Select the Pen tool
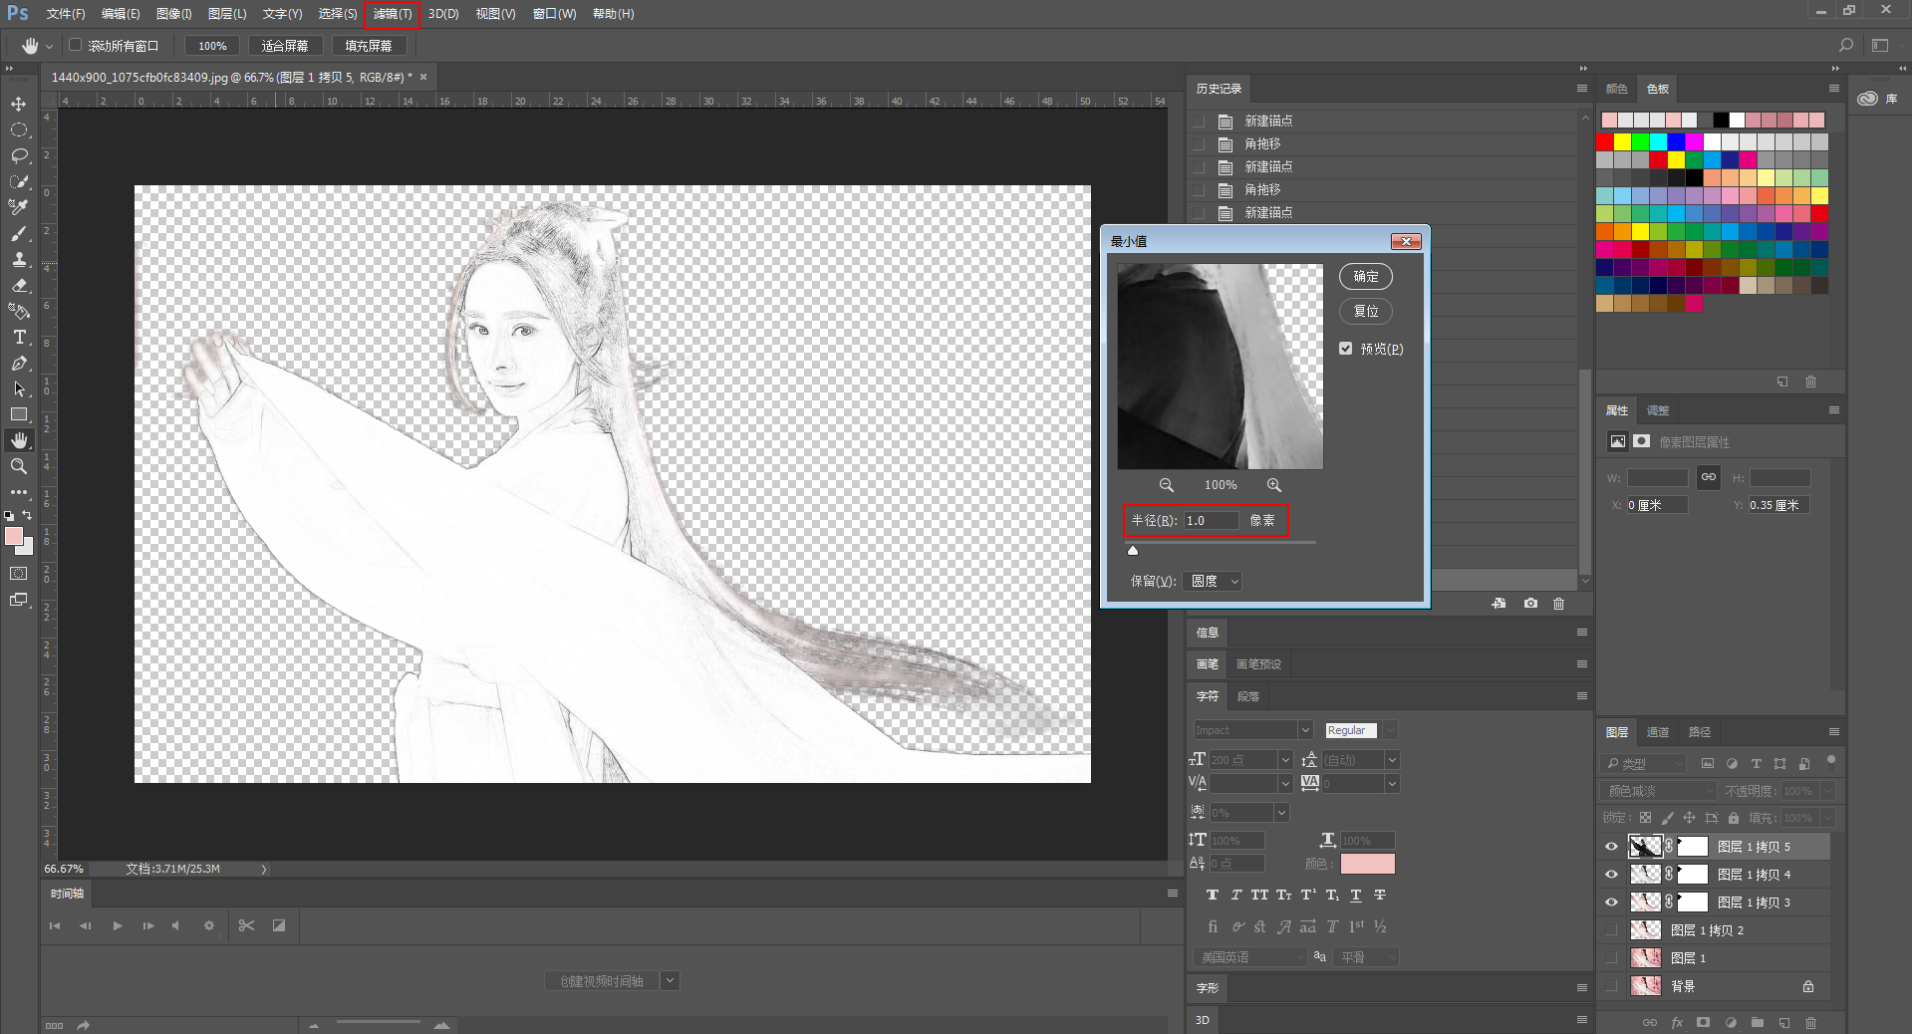 pos(19,363)
